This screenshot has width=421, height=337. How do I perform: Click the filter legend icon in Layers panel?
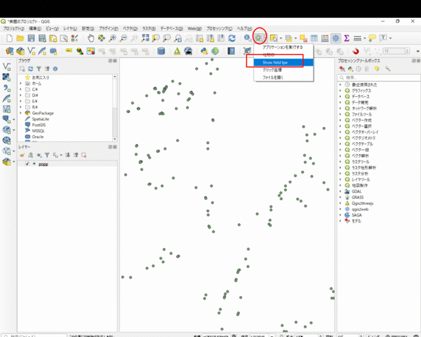47,155
